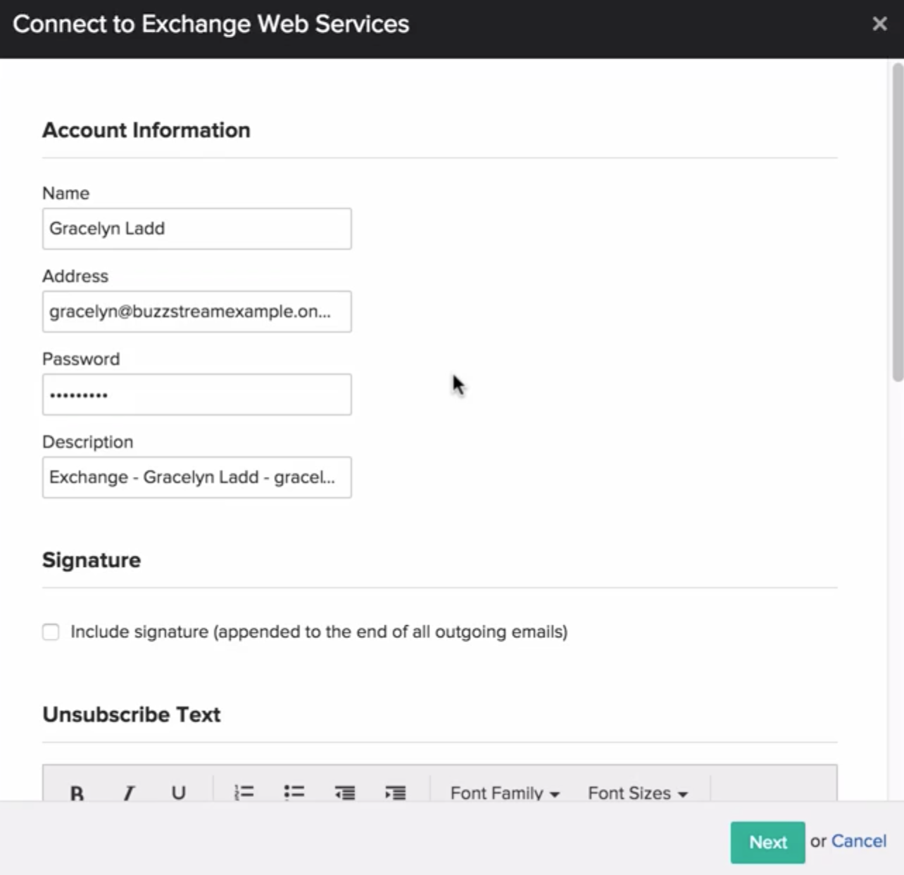This screenshot has height=875, width=904.
Task: Click the Account Information heading
Action: 146,130
